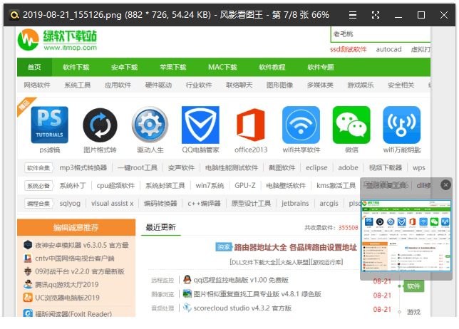Screen dimensions: 459x329
Task: Open the wifi万能钥匙 icon
Action: click(402, 125)
